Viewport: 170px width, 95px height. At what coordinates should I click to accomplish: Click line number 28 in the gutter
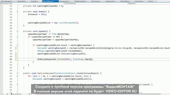[x=11, y=23]
